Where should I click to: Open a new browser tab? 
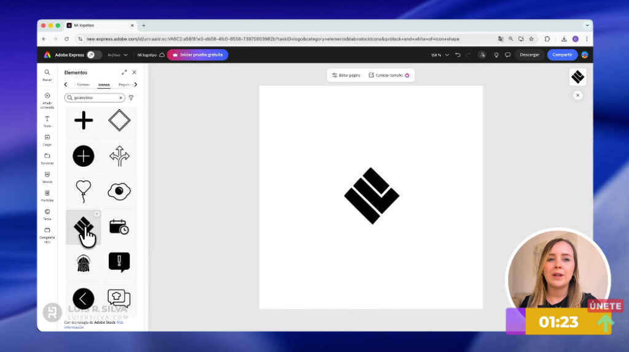tap(144, 25)
